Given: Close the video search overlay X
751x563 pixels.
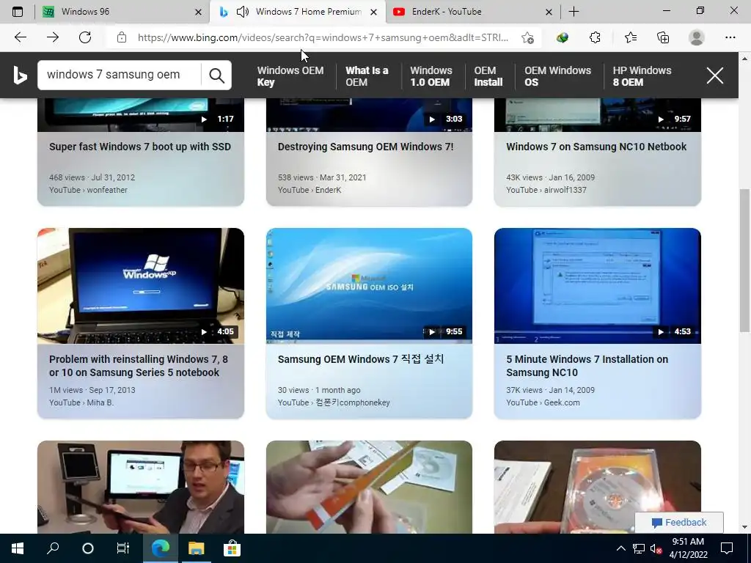Looking at the screenshot, I should tap(714, 76).
